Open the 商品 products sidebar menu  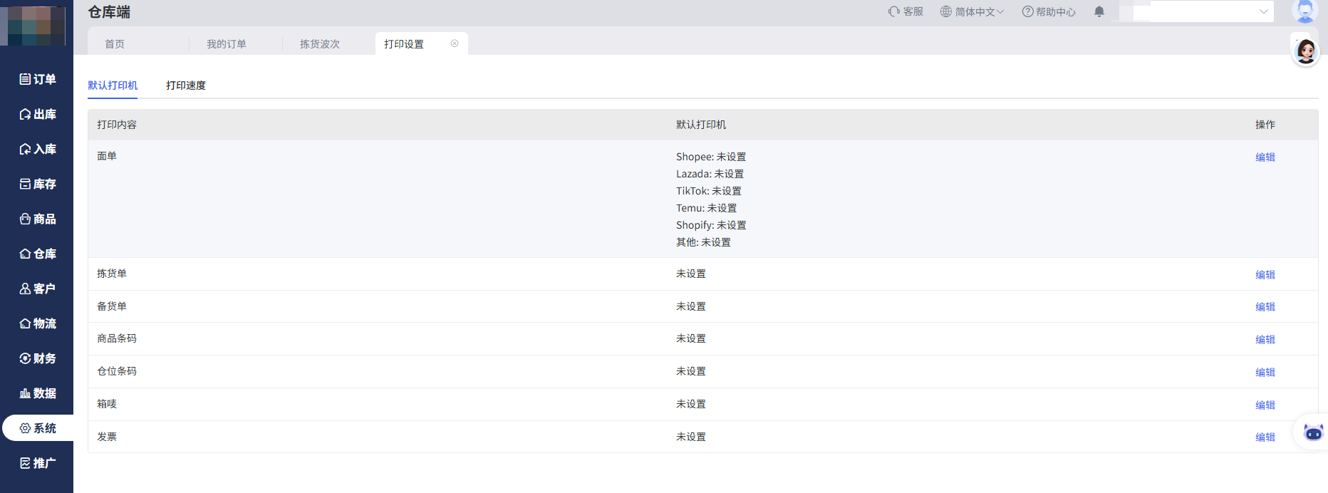(x=37, y=219)
